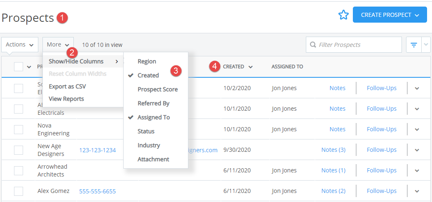
Task: Check the box for the first prospect row
Action: point(19,88)
